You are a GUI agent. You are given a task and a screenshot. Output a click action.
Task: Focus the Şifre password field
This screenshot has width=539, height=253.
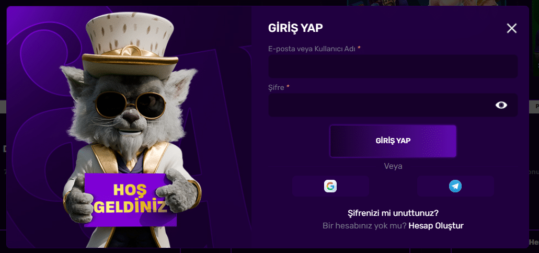tap(393, 105)
